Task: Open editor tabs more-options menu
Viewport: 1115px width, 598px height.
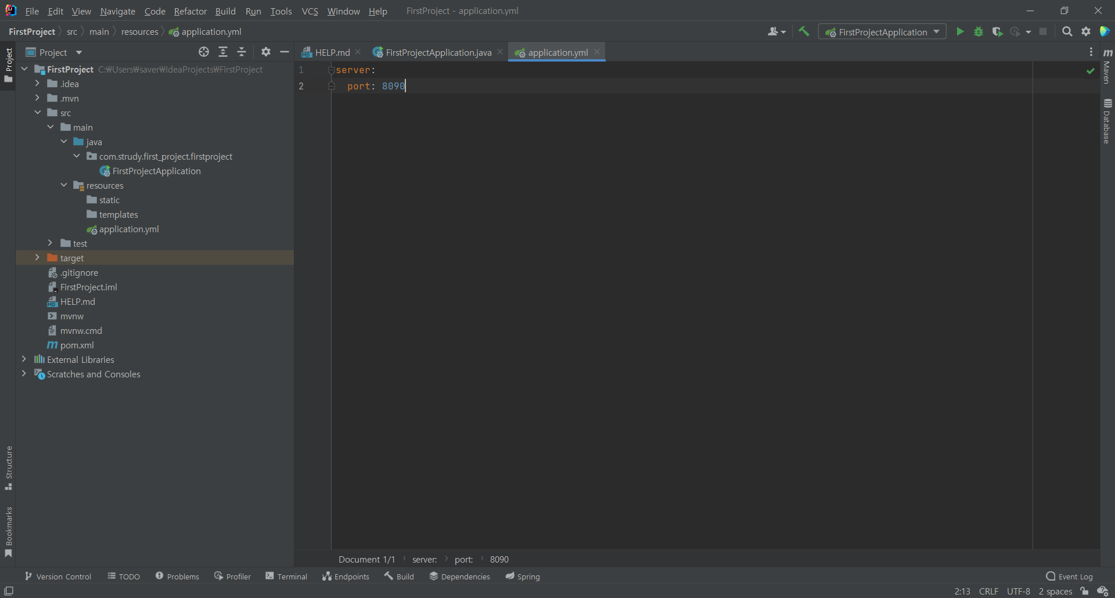Action: click(x=1091, y=52)
